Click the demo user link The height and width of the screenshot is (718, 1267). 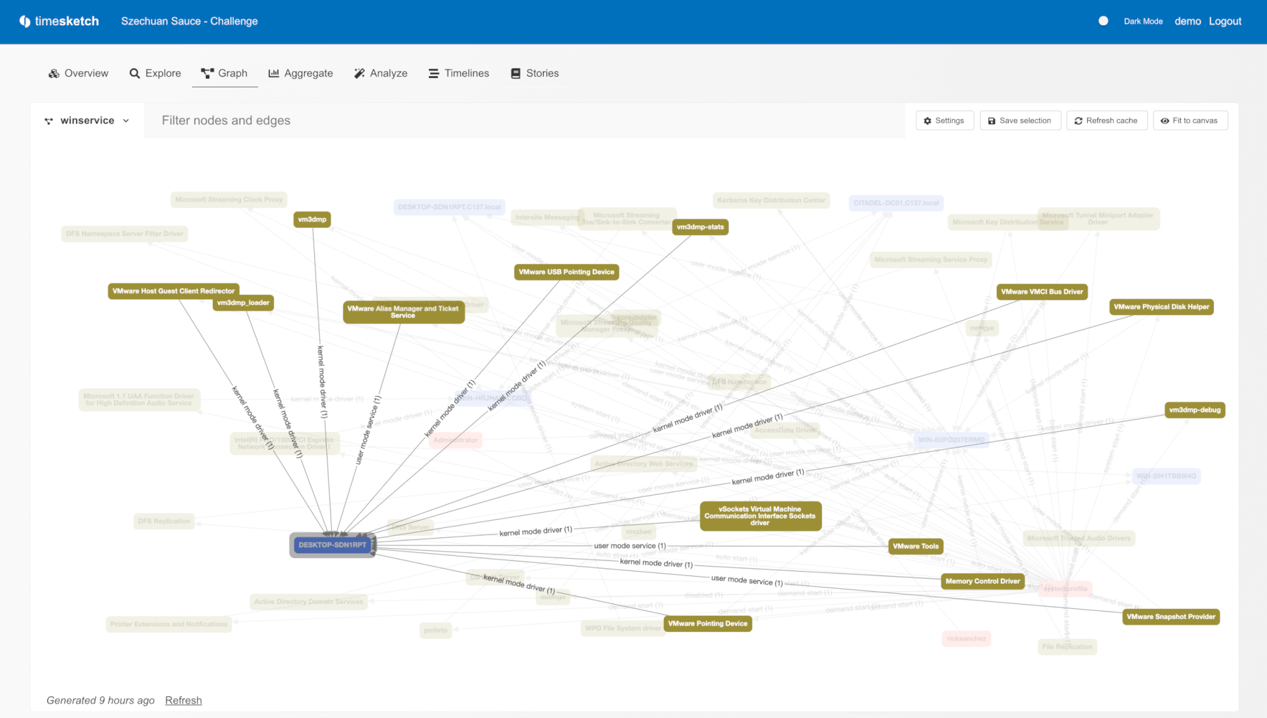(1187, 22)
